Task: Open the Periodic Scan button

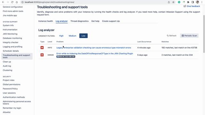Action: [x=189, y=35]
